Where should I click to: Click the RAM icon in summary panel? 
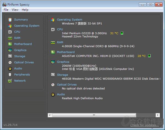[53, 43]
